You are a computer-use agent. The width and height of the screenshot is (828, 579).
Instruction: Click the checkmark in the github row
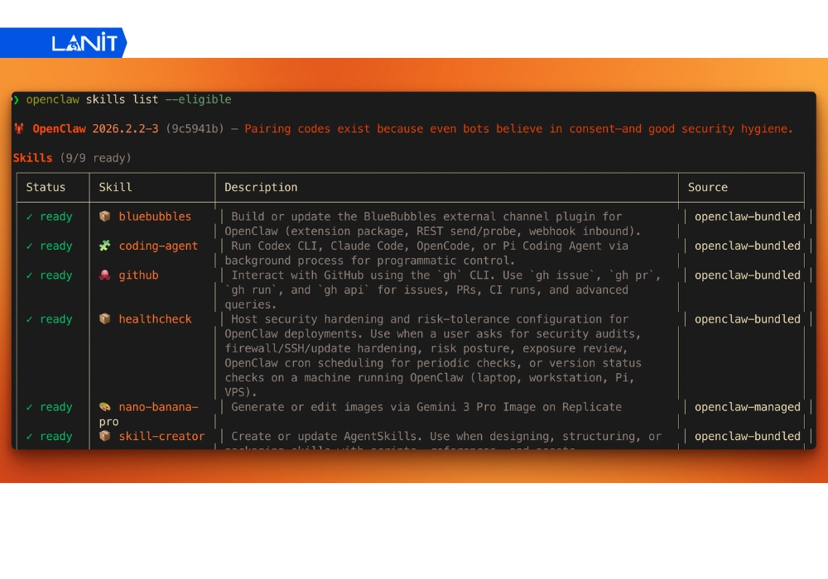click(x=30, y=275)
